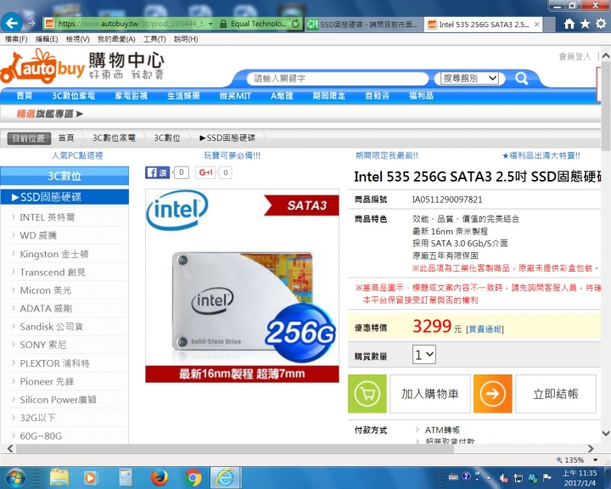Open the browser Home icon
Screen dimensions: 611x489
(x=569, y=24)
